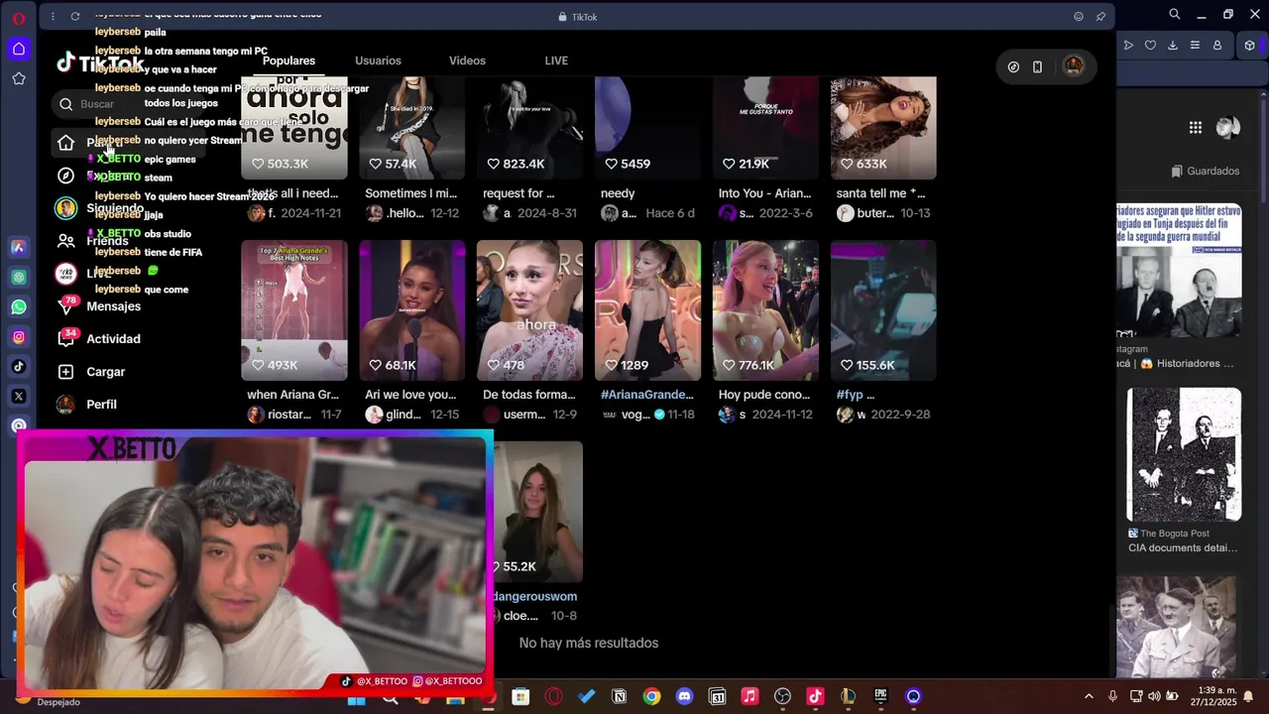Open 'Ari we love you...' video

[x=411, y=310]
